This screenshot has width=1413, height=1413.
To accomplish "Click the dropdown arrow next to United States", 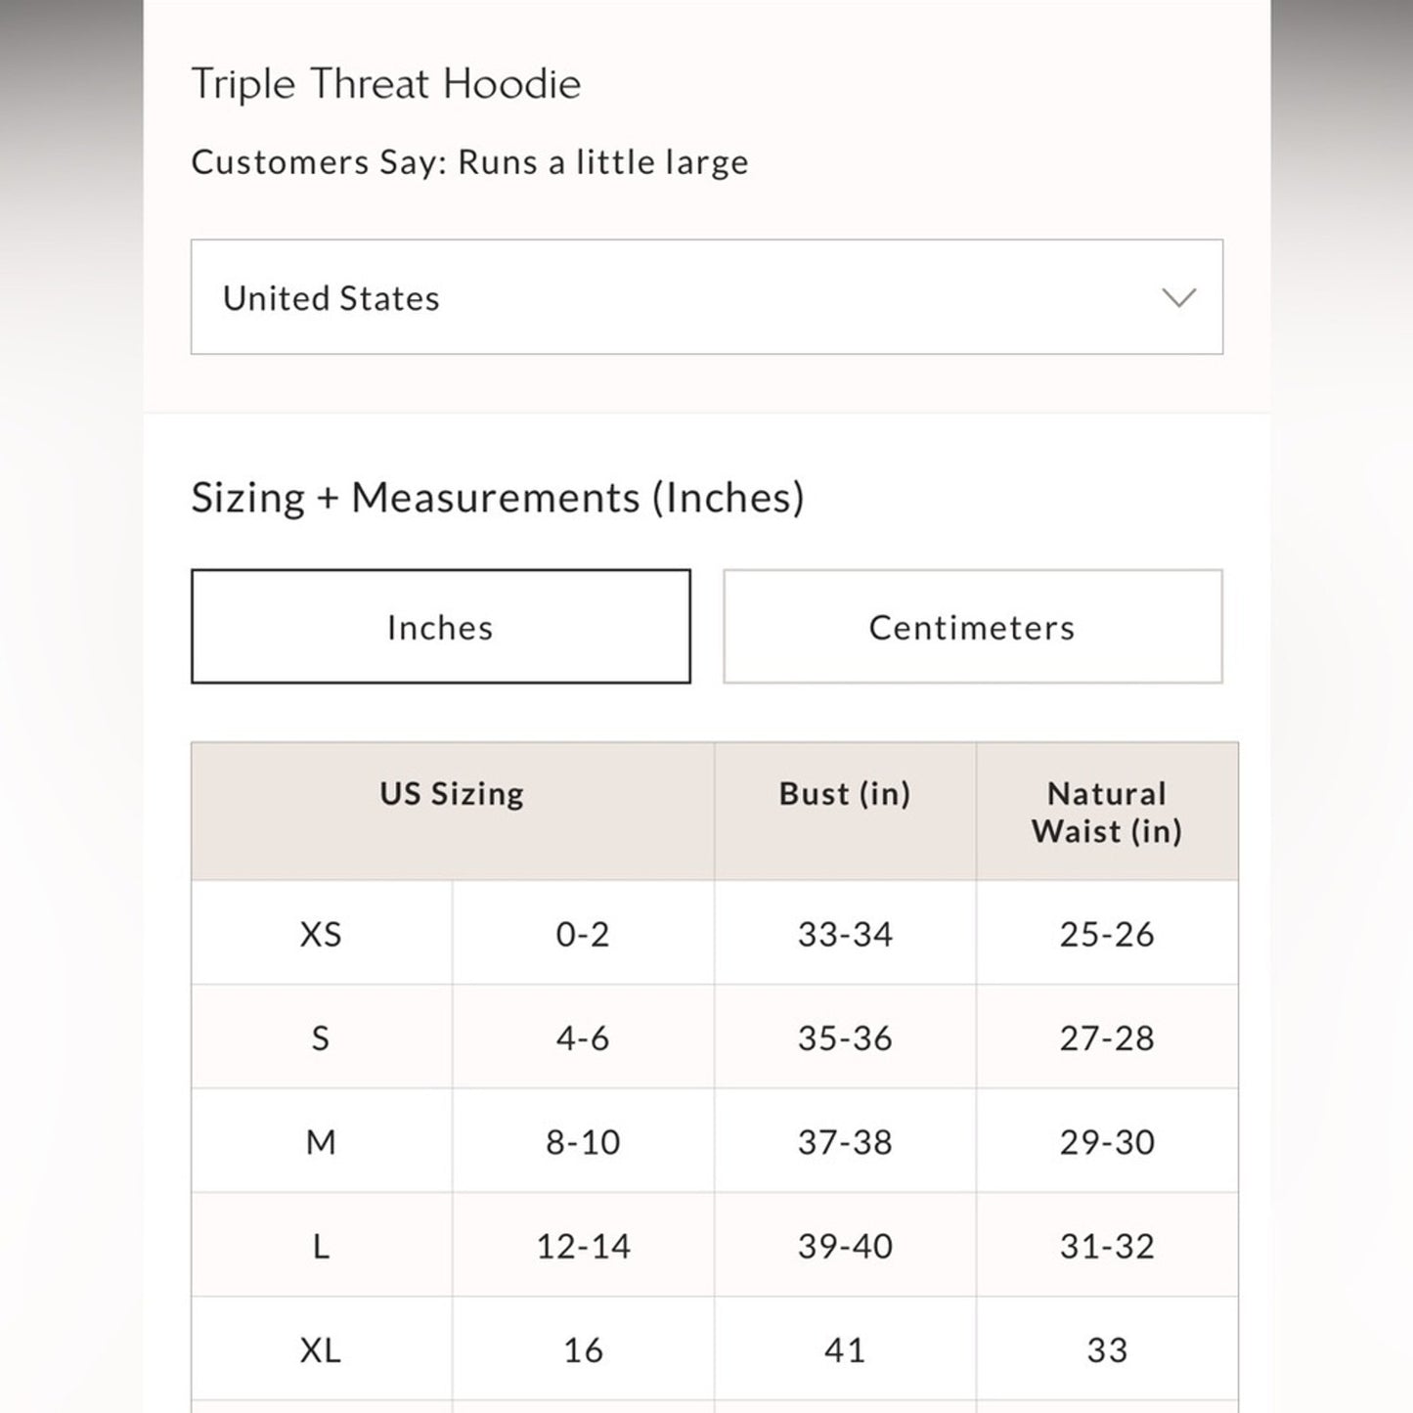I will point(1179,297).
